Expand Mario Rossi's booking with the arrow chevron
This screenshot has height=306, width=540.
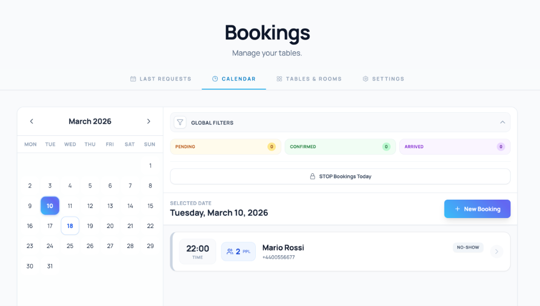(x=496, y=251)
